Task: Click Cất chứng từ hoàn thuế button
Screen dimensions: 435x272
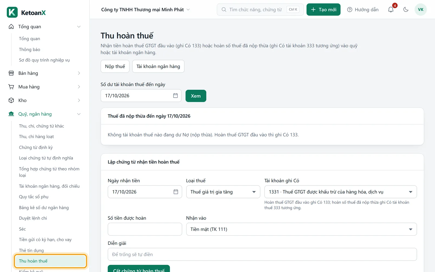Action: click(139, 269)
